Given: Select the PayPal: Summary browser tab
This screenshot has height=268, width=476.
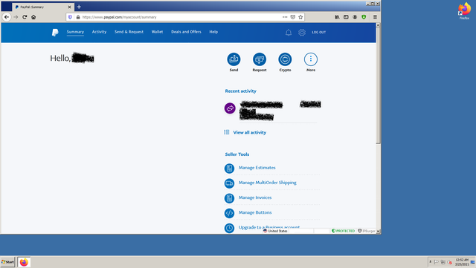Looking at the screenshot, I should coord(43,7).
